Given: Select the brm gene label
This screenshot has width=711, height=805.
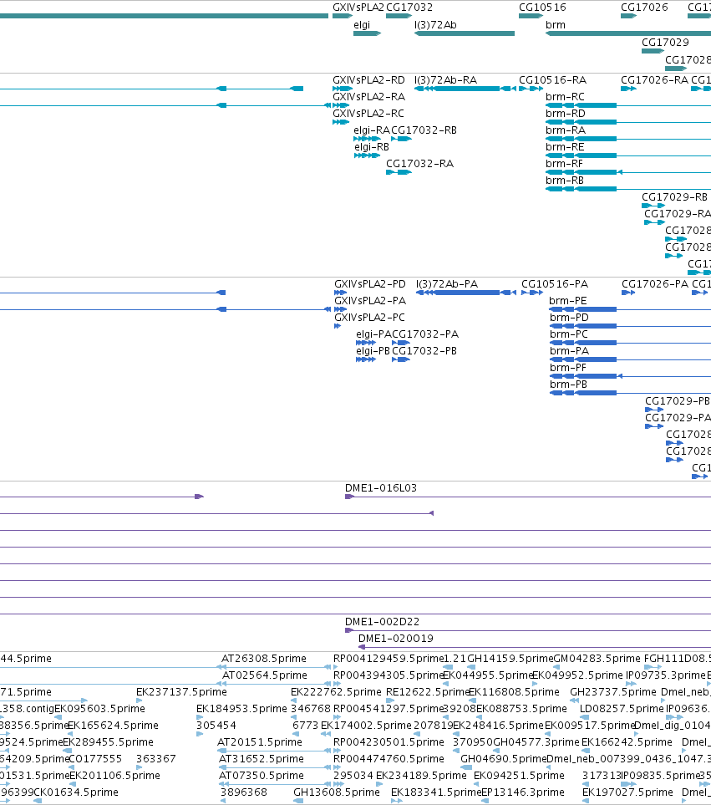Looking at the screenshot, I should [556, 25].
